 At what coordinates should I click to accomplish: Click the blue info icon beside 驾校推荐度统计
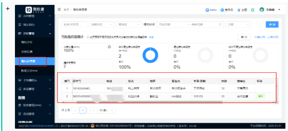(x=88, y=37)
